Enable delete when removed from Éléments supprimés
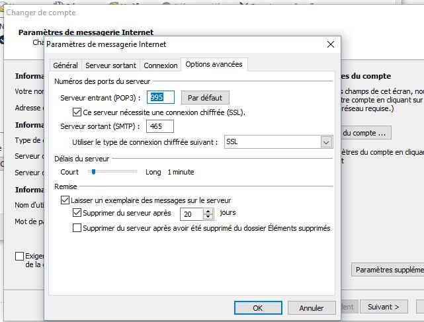This screenshot has width=424, height=322. [77, 228]
